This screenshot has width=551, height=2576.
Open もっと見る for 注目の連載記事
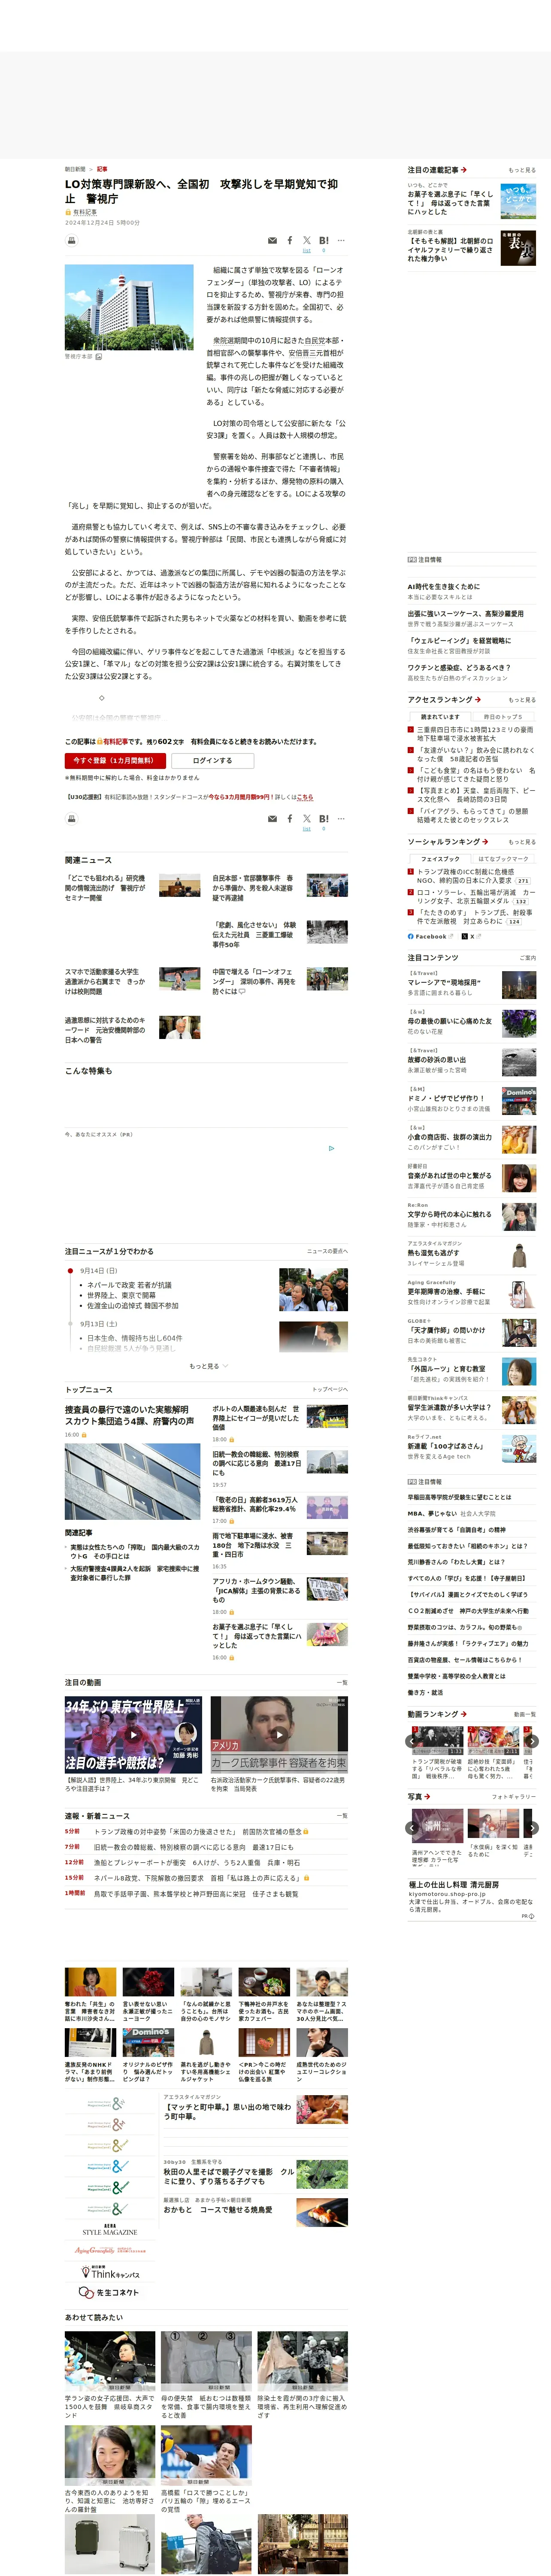click(x=521, y=170)
